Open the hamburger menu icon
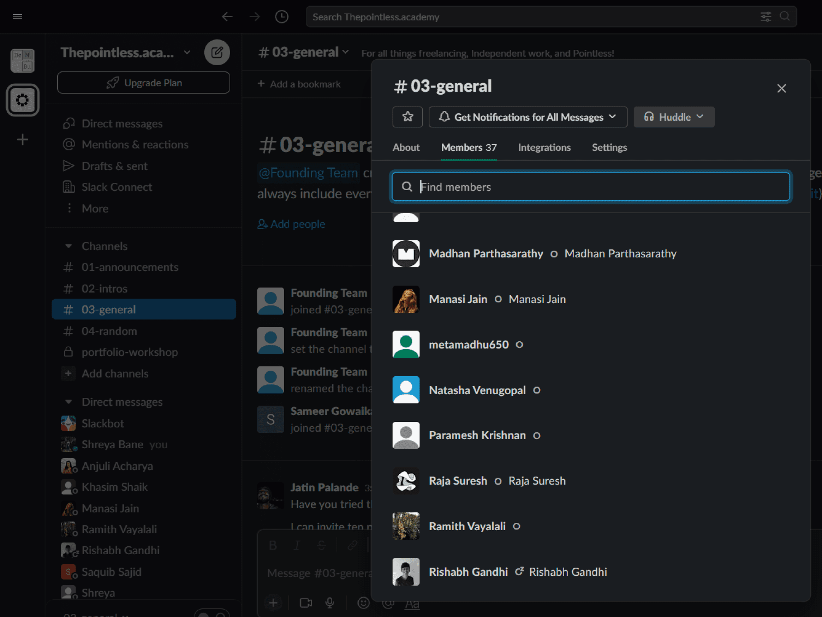The height and width of the screenshot is (617, 822). point(17,17)
